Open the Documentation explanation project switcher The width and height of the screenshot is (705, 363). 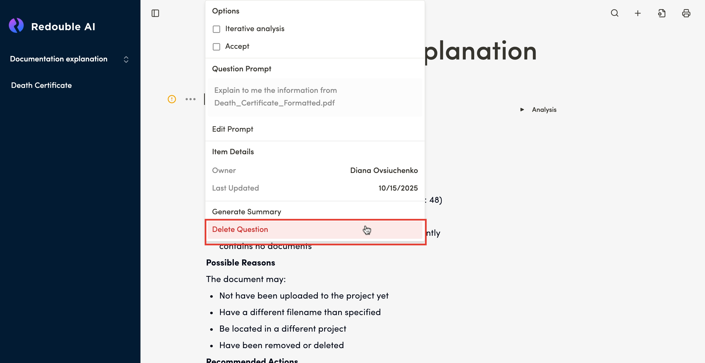pos(126,59)
